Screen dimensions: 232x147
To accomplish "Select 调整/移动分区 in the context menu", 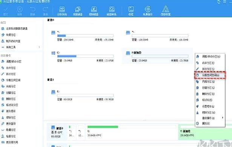I will pos(210,57).
